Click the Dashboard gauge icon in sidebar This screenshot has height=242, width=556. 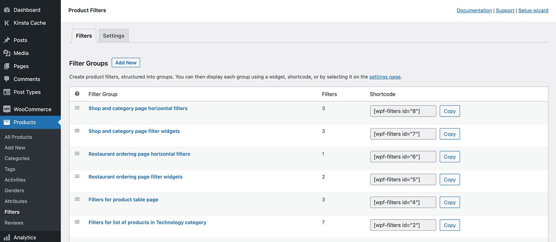7,10
